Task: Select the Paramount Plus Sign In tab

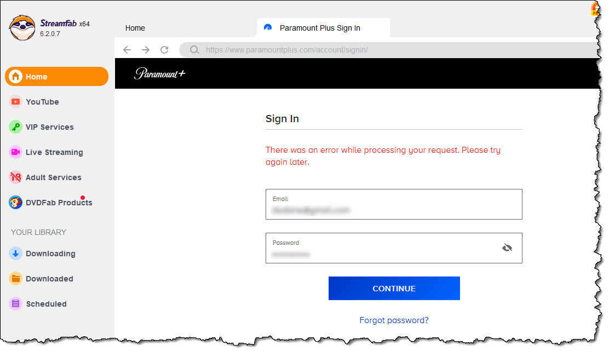Action: pyautogui.click(x=320, y=28)
